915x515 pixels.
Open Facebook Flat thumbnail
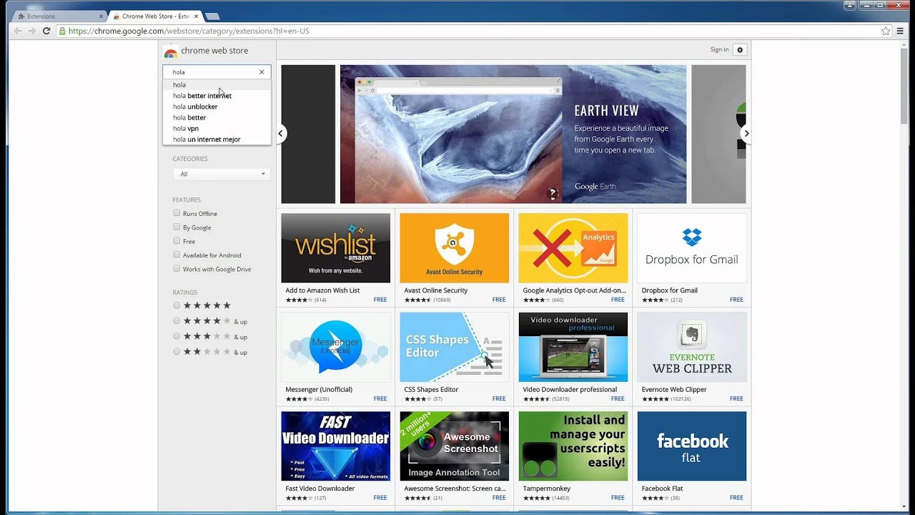point(692,446)
